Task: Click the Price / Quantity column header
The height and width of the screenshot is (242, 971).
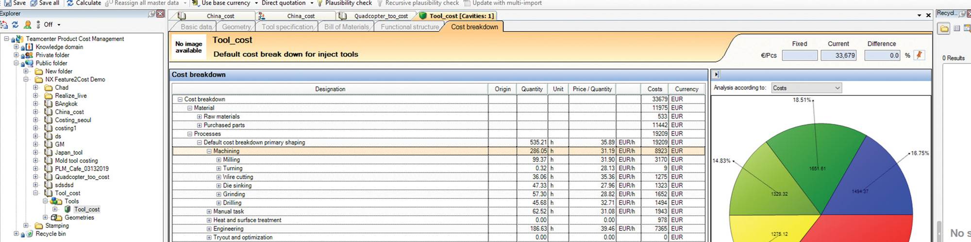Action: 592,89
